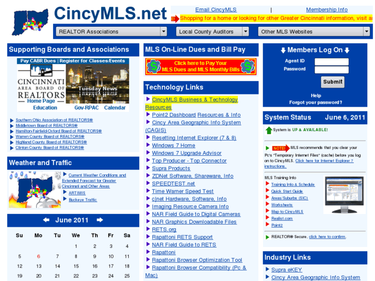Screen dimensions: 375x281
Task: Open Other MLS Websites dropdown
Action: point(314,31)
